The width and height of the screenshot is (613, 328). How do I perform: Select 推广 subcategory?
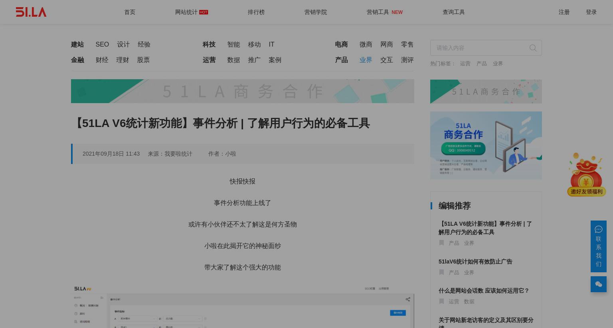click(x=254, y=60)
